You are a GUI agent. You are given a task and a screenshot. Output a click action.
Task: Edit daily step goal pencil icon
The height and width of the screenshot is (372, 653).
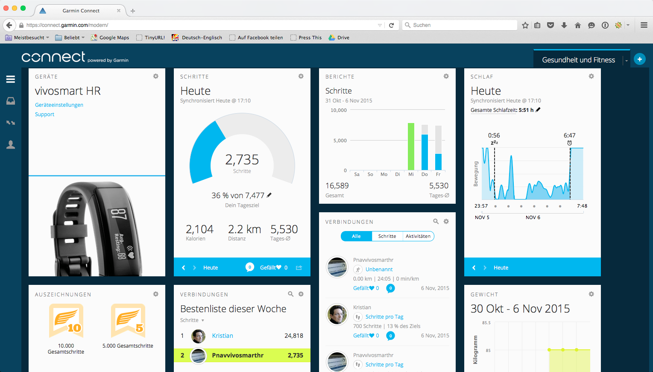tap(269, 195)
